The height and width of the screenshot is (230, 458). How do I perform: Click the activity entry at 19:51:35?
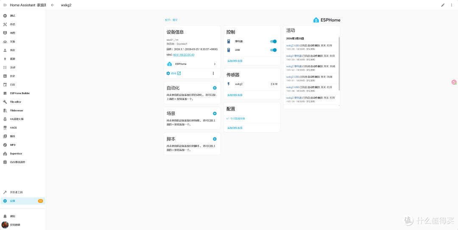point(311,47)
